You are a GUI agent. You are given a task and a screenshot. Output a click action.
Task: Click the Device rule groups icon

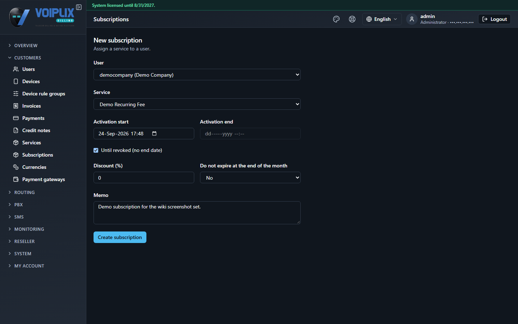(x=16, y=94)
